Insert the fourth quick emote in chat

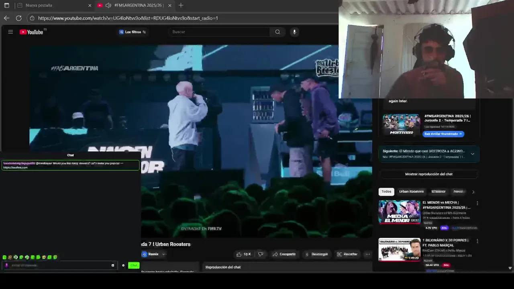[x=21, y=257]
